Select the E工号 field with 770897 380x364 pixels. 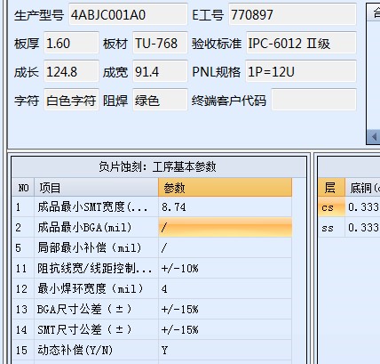coord(292,14)
